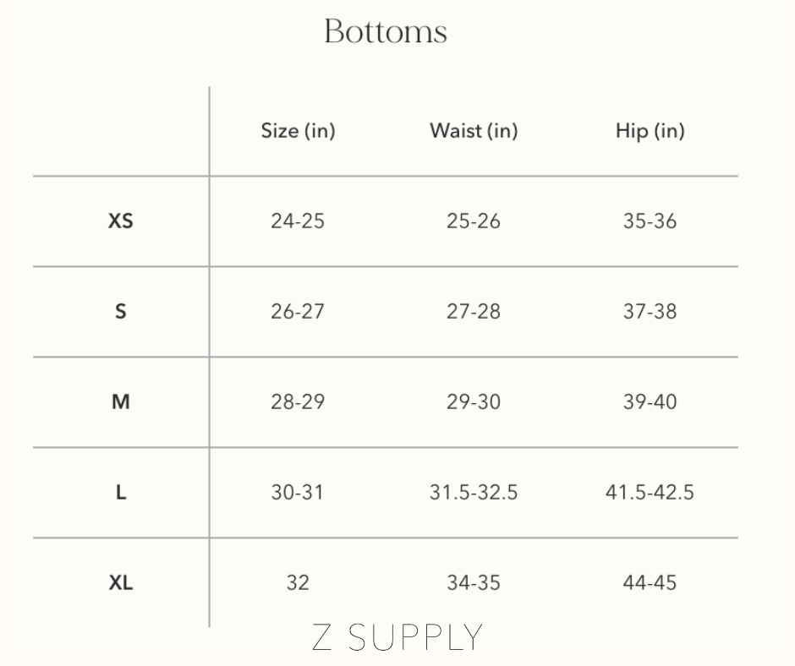795x666 pixels.
Task: Click the Bottoms title heading
Action: (386, 32)
